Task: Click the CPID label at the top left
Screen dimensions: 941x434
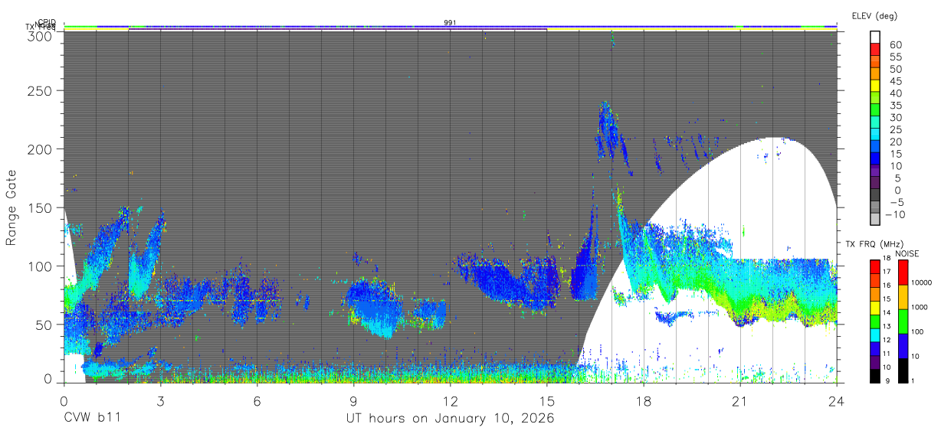Action: tap(47, 22)
